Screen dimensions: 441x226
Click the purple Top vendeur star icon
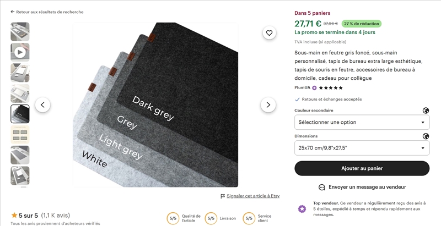(x=302, y=208)
